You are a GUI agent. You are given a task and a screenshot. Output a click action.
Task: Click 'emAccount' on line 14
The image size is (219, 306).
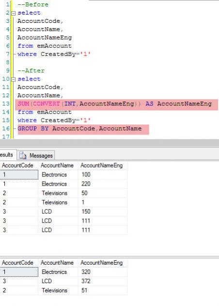(54, 112)
